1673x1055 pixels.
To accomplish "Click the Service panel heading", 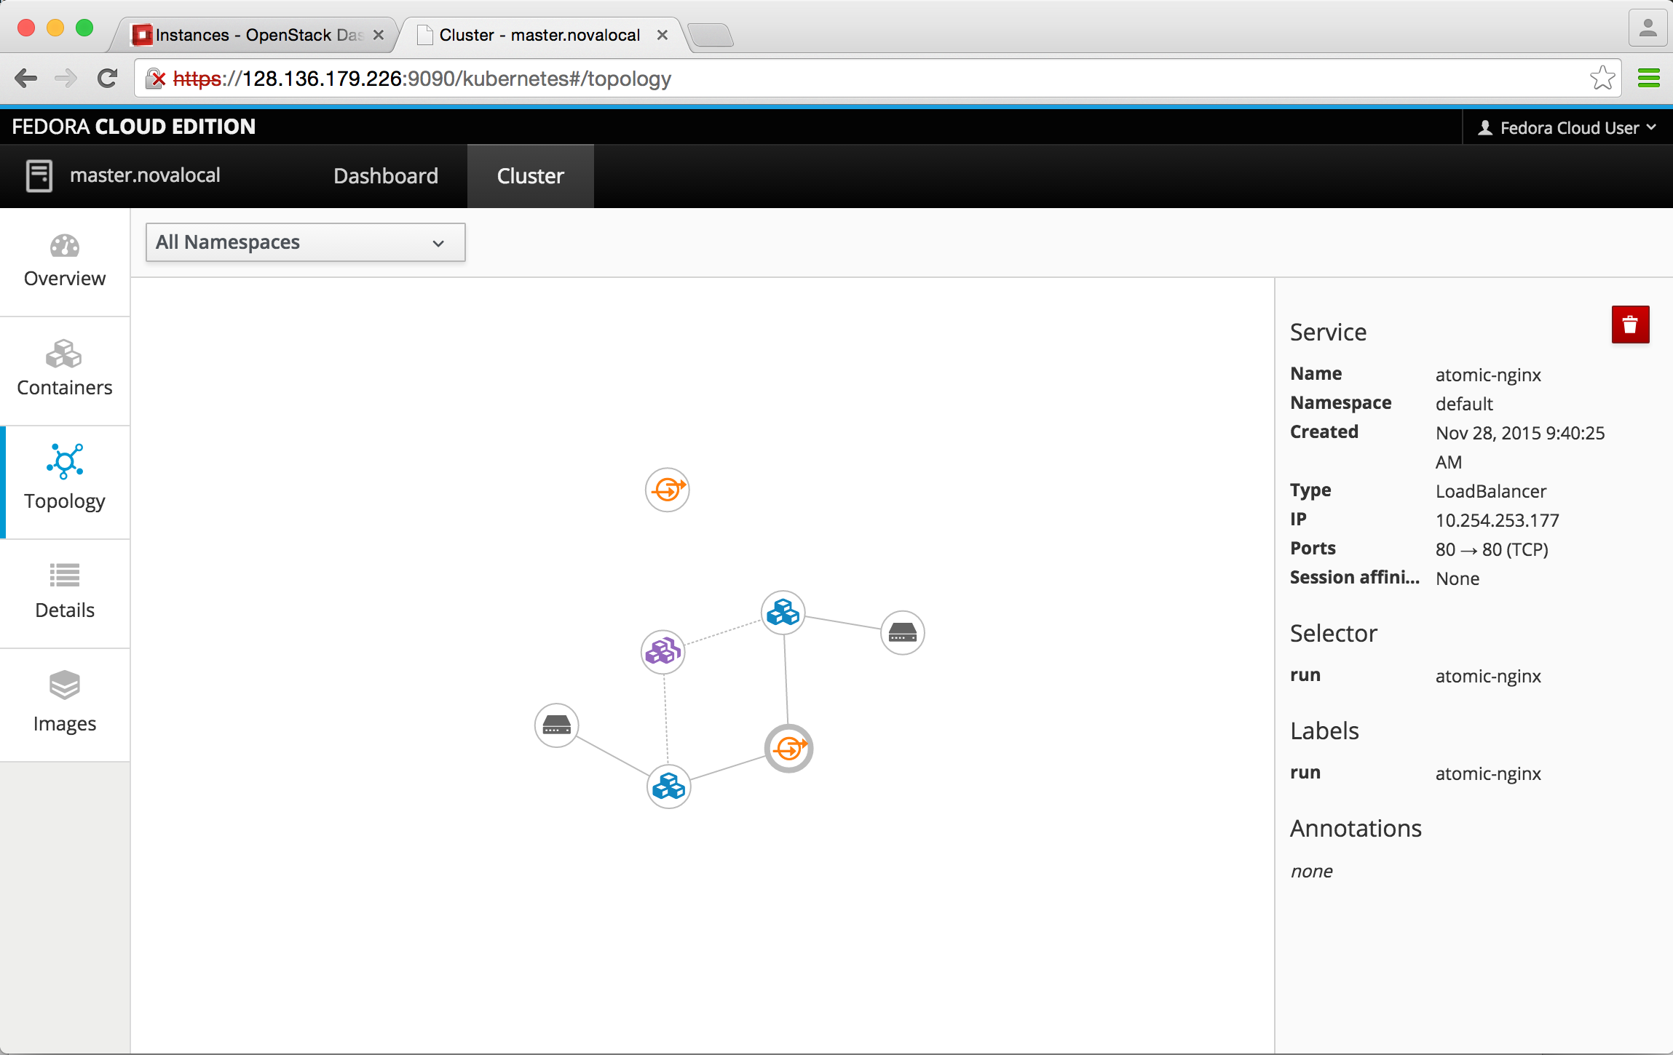I will [x=1328, y=332].
